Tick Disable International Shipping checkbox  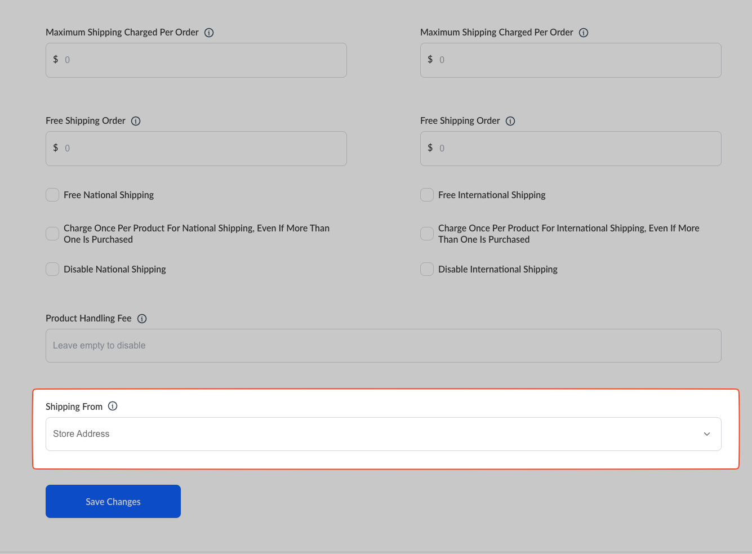click(x=427, y=269)
